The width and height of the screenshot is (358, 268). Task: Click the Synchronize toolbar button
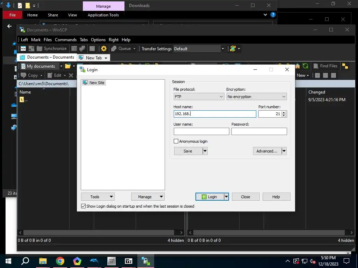[x=52, y=49]
